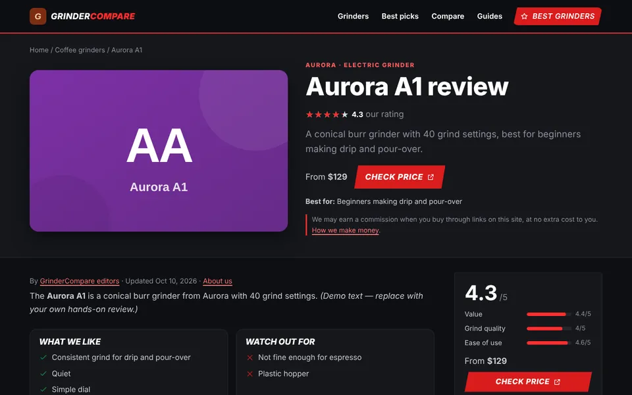The image size is (632, 395).
Task: Click the Grind quality rating bar
Action: click(x=548, y=329)
